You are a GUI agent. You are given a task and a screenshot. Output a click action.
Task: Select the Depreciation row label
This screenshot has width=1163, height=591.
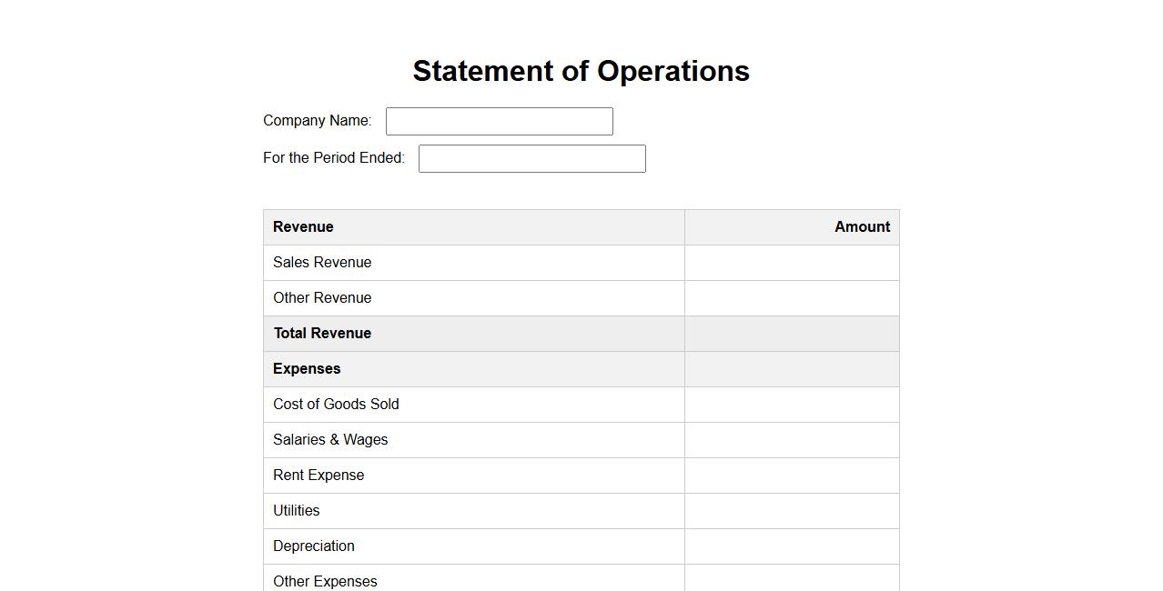[x=314, y=546]
